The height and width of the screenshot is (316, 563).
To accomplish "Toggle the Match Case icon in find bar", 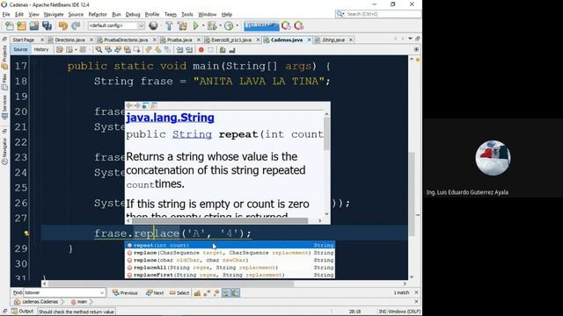I will click(197, 292).
